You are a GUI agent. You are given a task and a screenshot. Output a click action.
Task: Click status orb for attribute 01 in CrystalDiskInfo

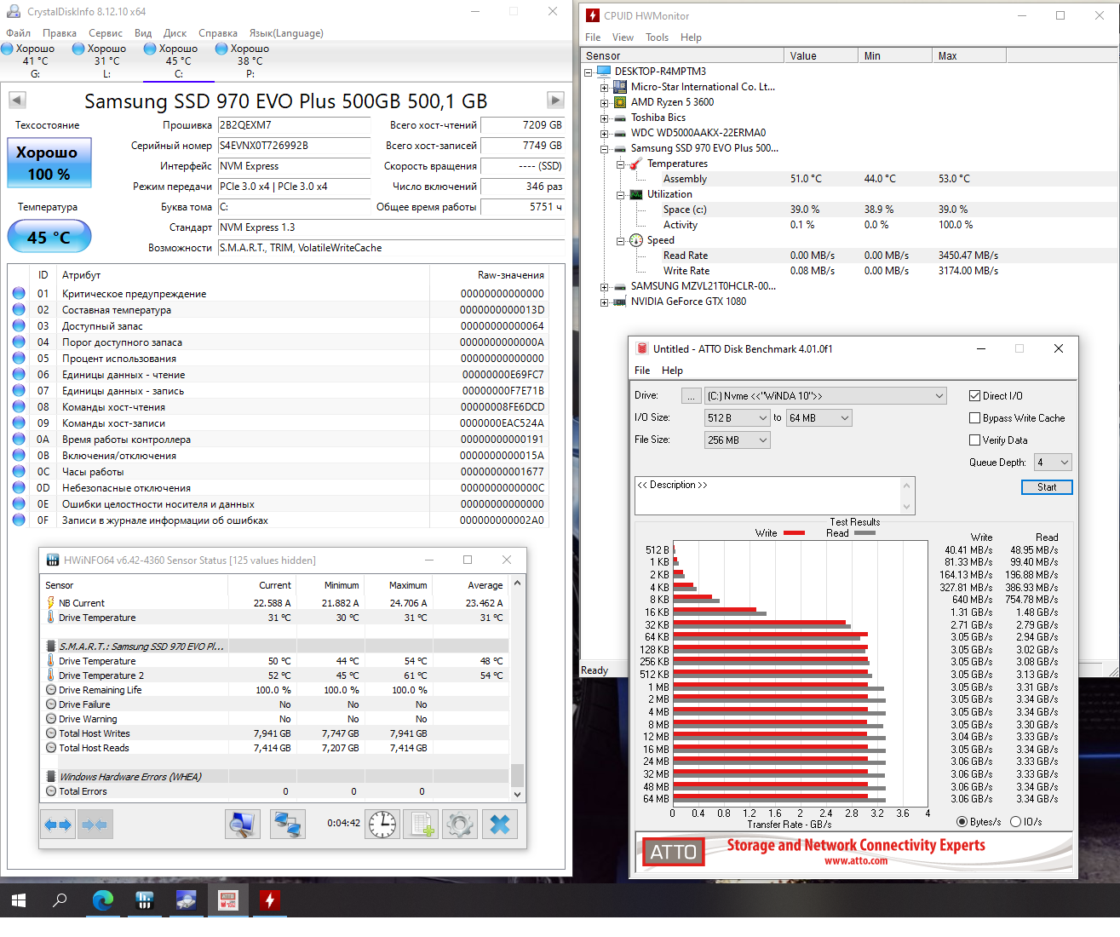click(19, 293)
